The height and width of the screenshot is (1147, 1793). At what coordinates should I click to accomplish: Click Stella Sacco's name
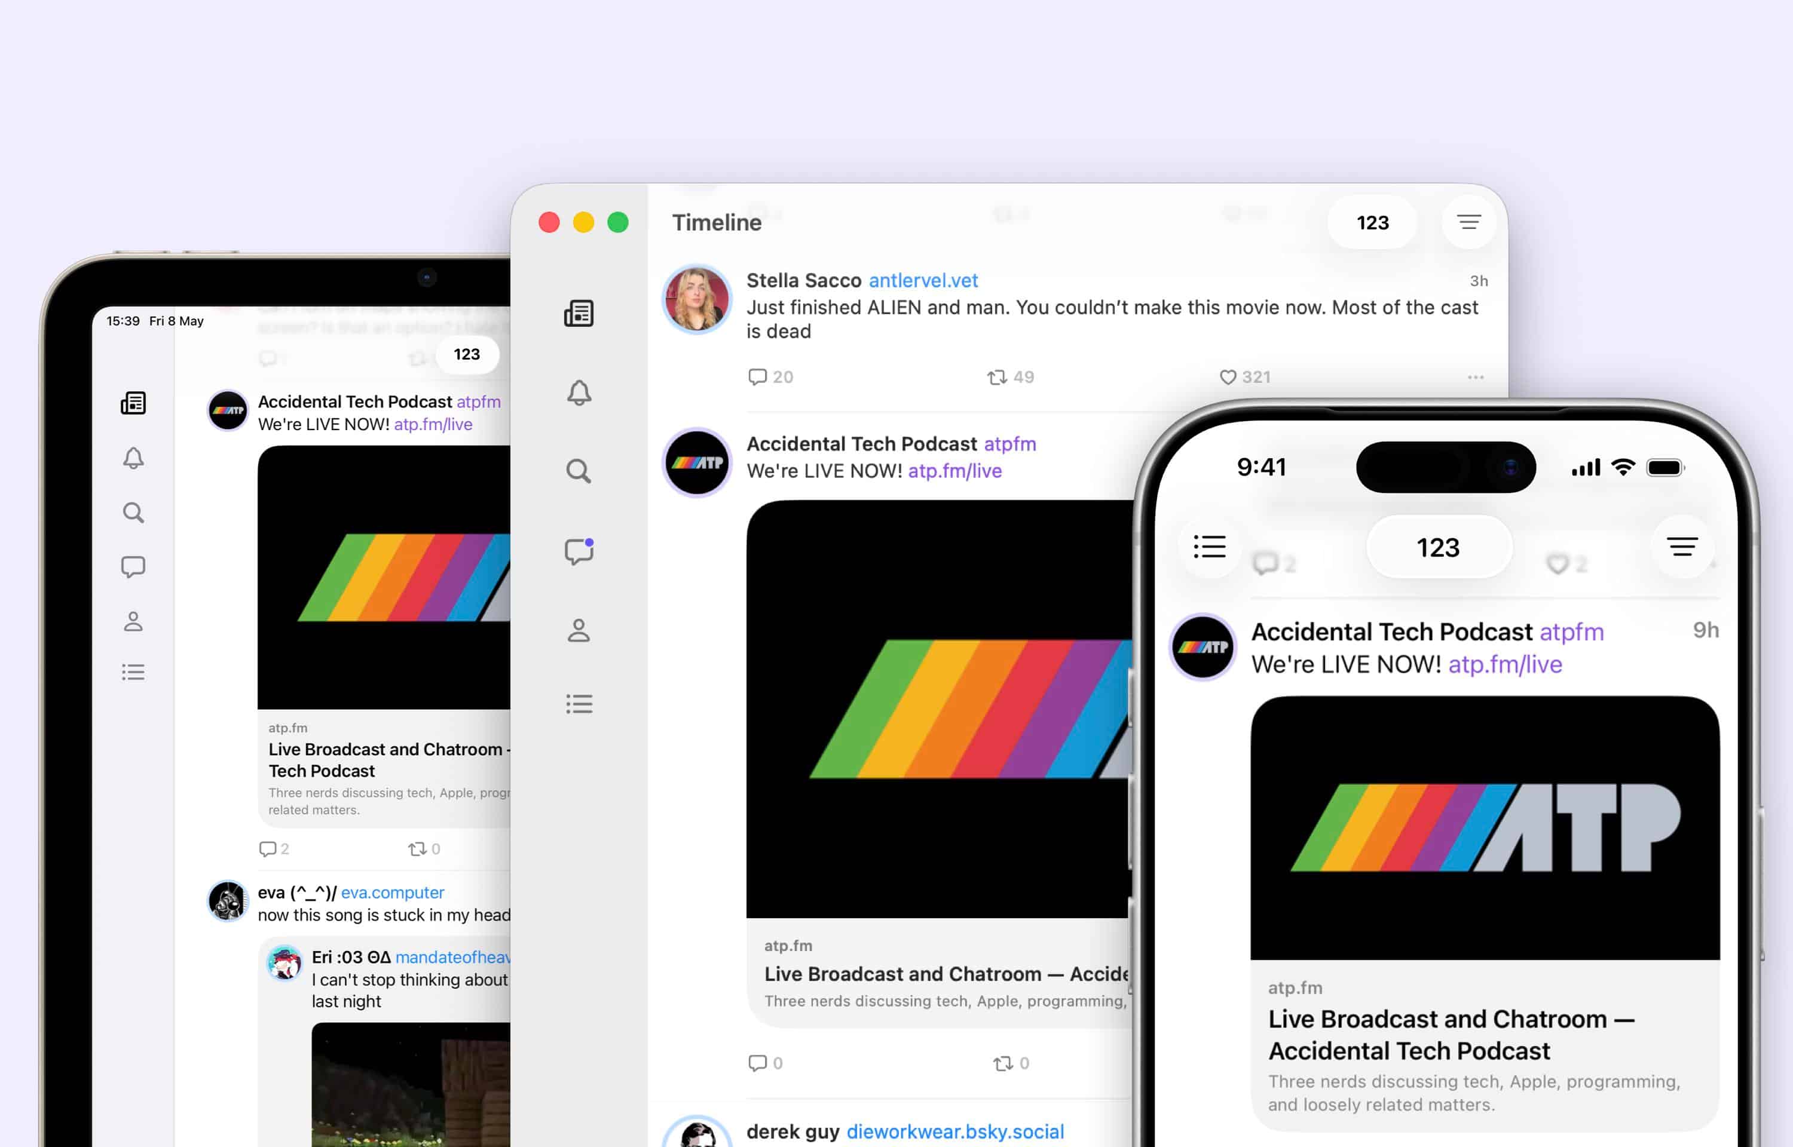tap(804, 280)
